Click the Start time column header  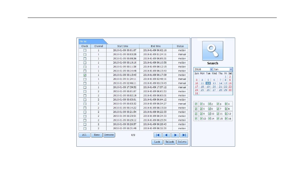(123, 46)
